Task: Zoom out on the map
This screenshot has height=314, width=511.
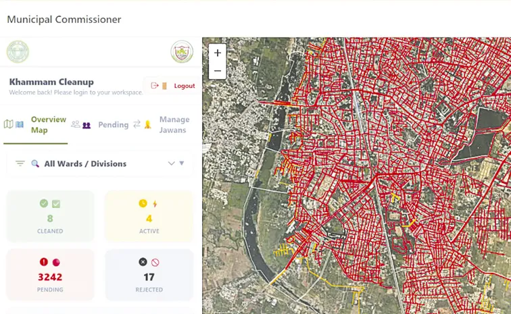Action: [x=218, y=70]
